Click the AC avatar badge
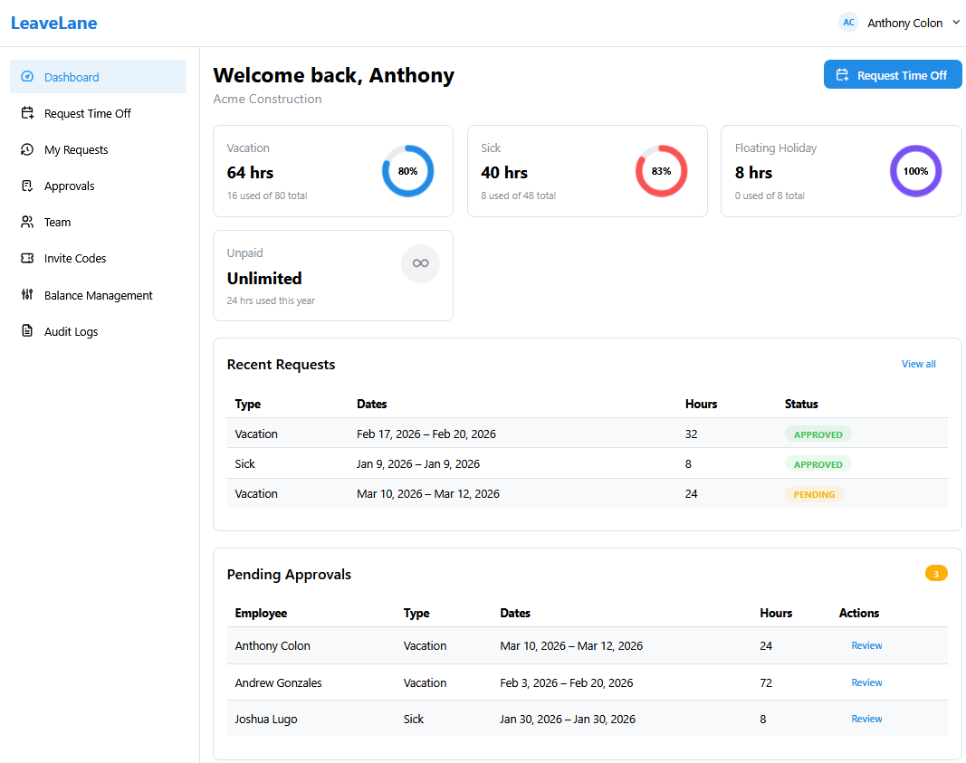The image size is (966, 763). (848, 23)
